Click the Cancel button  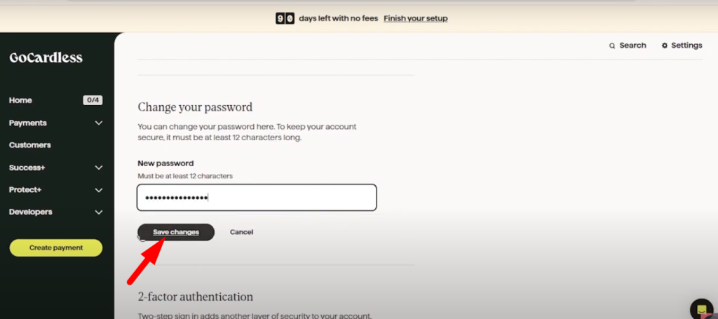coord(241,232)
